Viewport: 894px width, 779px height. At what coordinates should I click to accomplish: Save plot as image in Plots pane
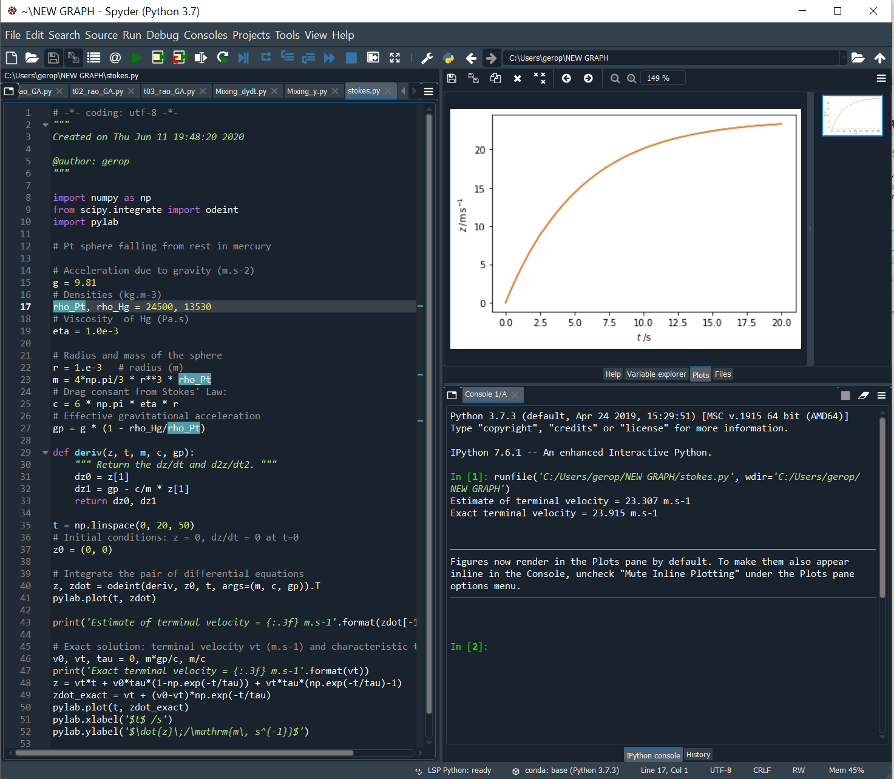(x=452, y=78)
